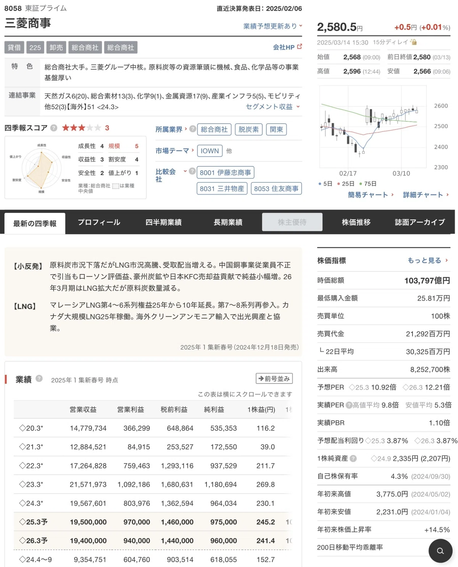This screenshot has width=458, height=567.
Task: Switch to 四半期業績 tab
Action: [x=163, y=222]
